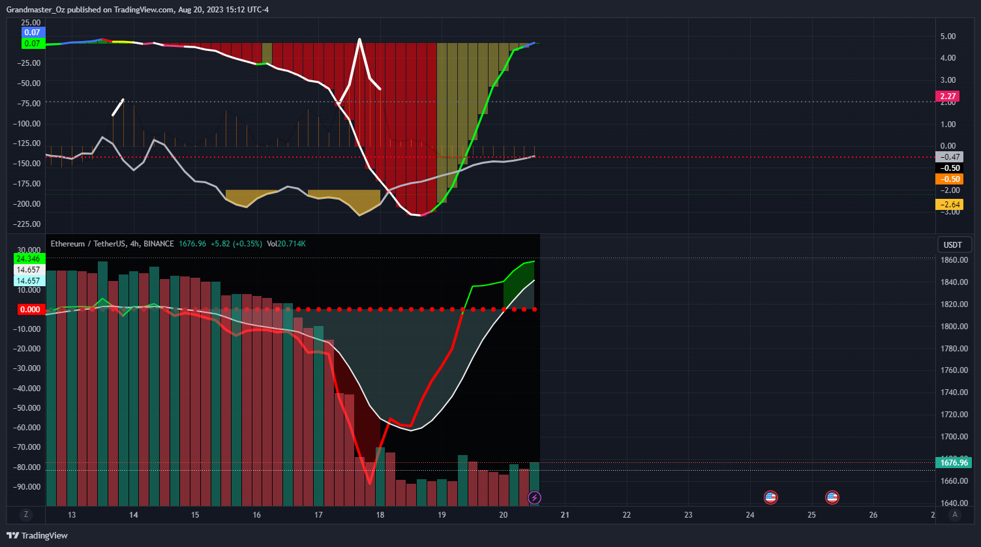Click date label 22 on time axis
The image size is (981, 547).
[627, 515]
